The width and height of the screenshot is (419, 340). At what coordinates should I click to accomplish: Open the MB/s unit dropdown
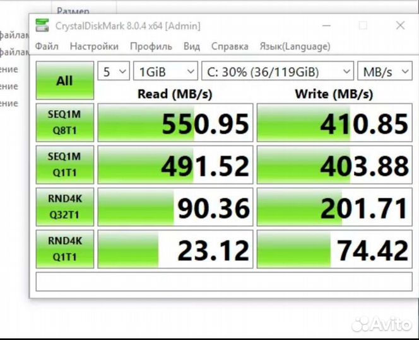tap(385, 71)
